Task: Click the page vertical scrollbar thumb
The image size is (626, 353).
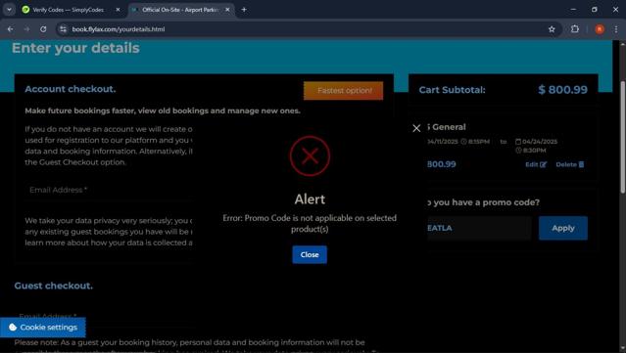Action: pyautogui.click(x=623, y=138)
